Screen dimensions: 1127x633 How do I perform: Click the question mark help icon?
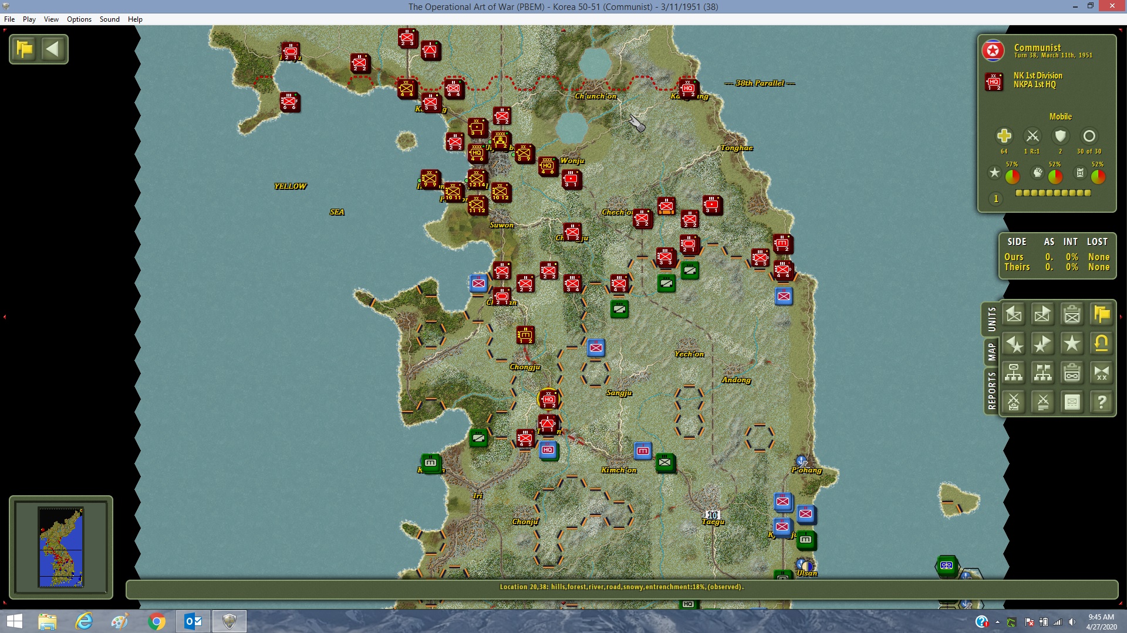pyautogui.click(x=1102, y=402)
